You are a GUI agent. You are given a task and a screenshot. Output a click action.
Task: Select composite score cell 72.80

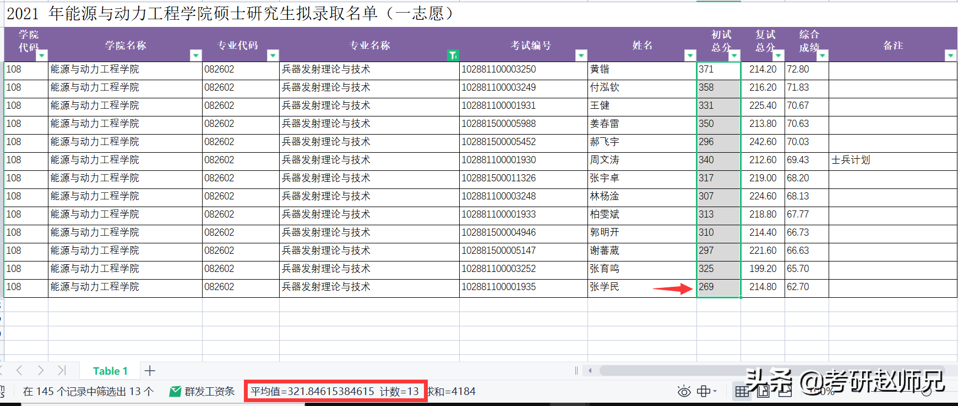point(807,69)
